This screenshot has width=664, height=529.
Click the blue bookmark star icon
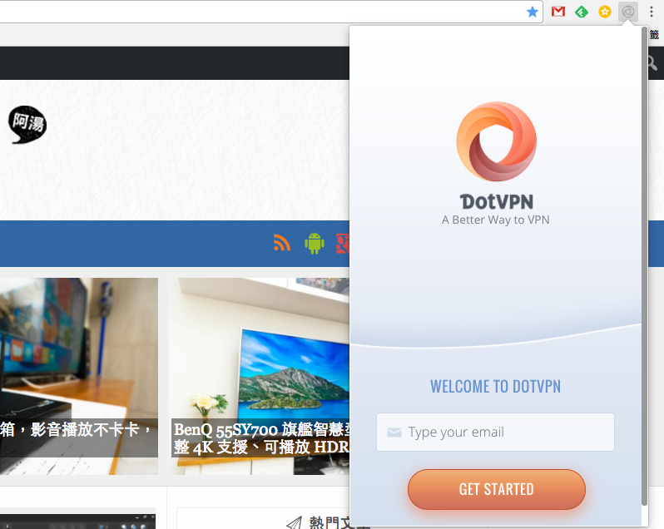click(x=533, y=12)
